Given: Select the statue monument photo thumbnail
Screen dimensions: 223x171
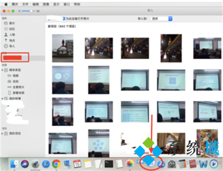Looking at the screenshot, I should pos(63,48).
